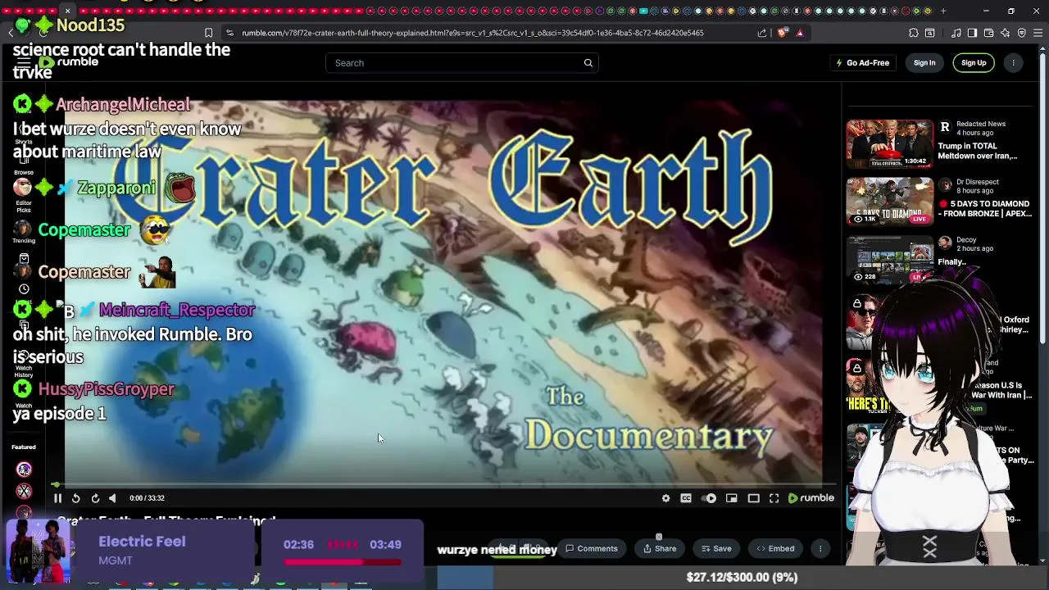Open the Brave Wallet icon
The height and width of the screenshot is (590, 1049).
988,33
